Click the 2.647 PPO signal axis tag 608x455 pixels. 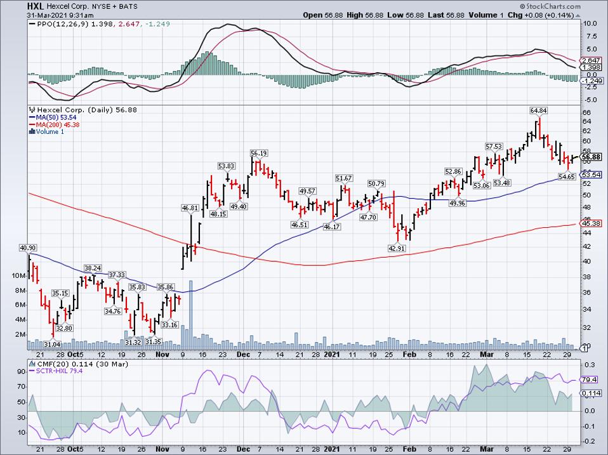coord(591,60)
